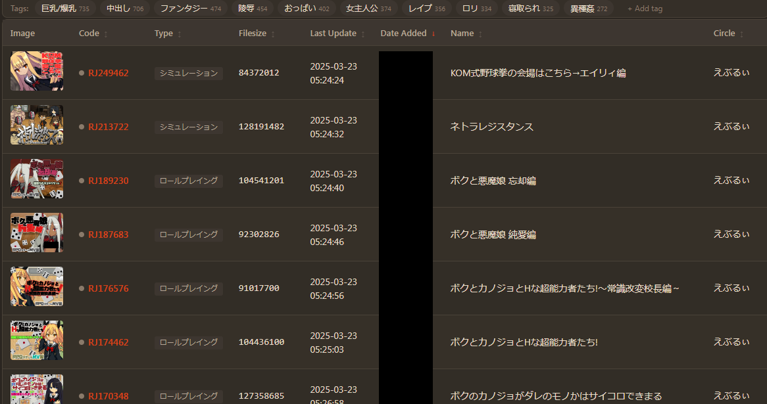Screen dimensions: 767x404
Task: Click the status dot next to RJ174462
Action: [x=82, y=342]
